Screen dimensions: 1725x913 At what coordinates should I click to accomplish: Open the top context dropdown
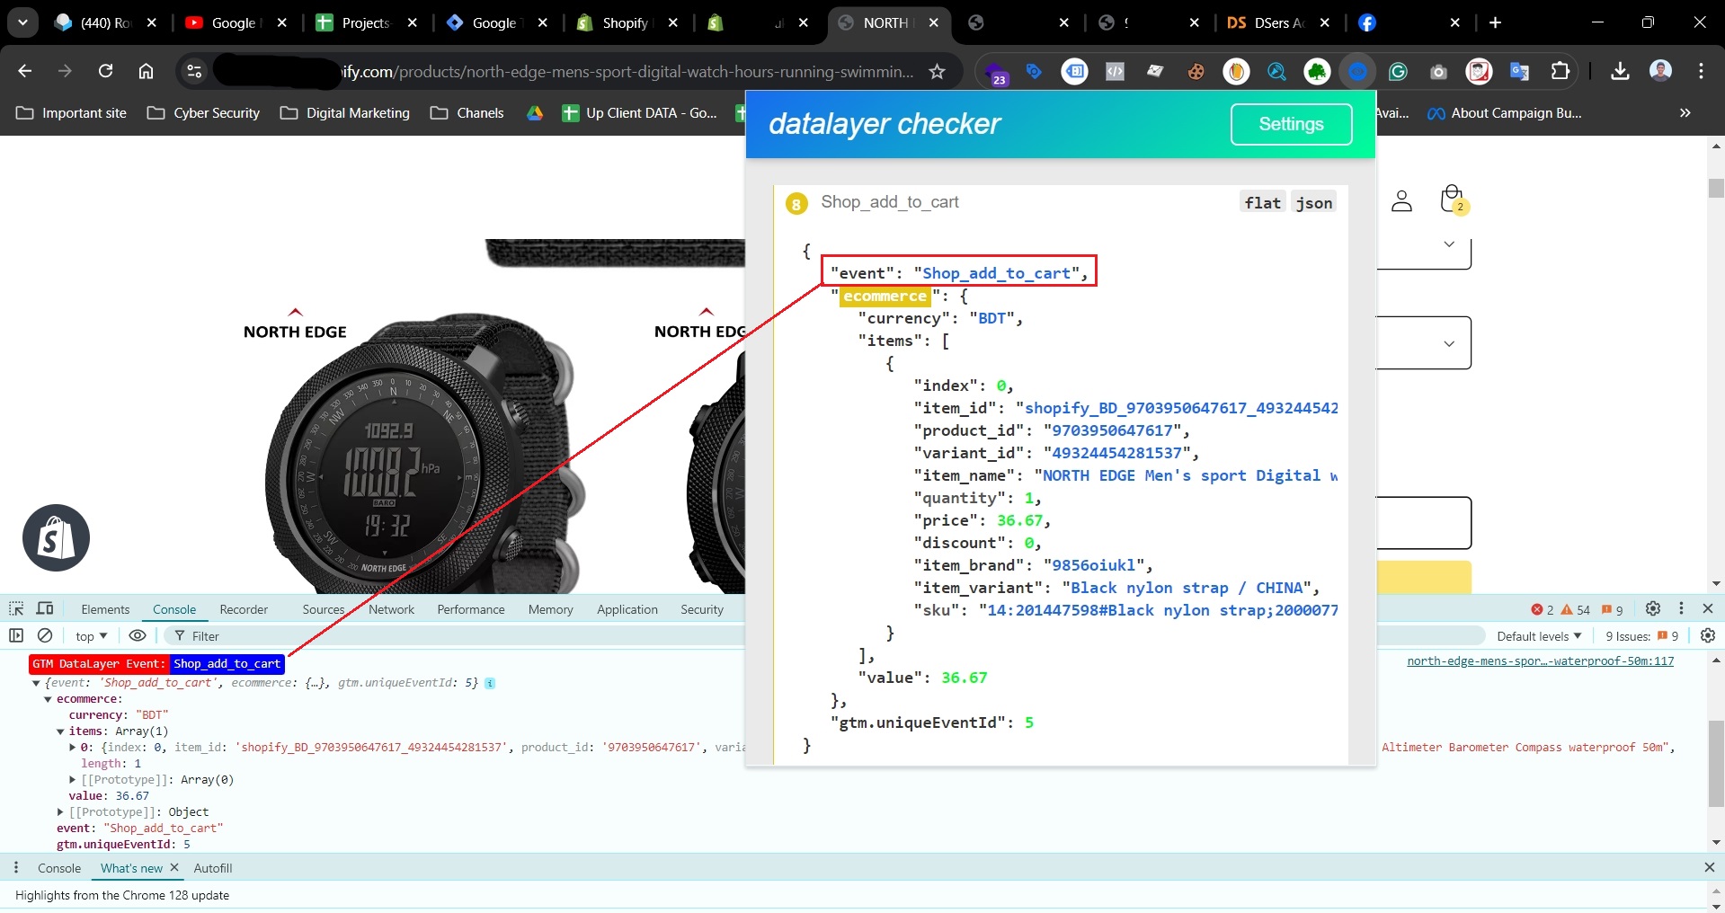(91, 636)
